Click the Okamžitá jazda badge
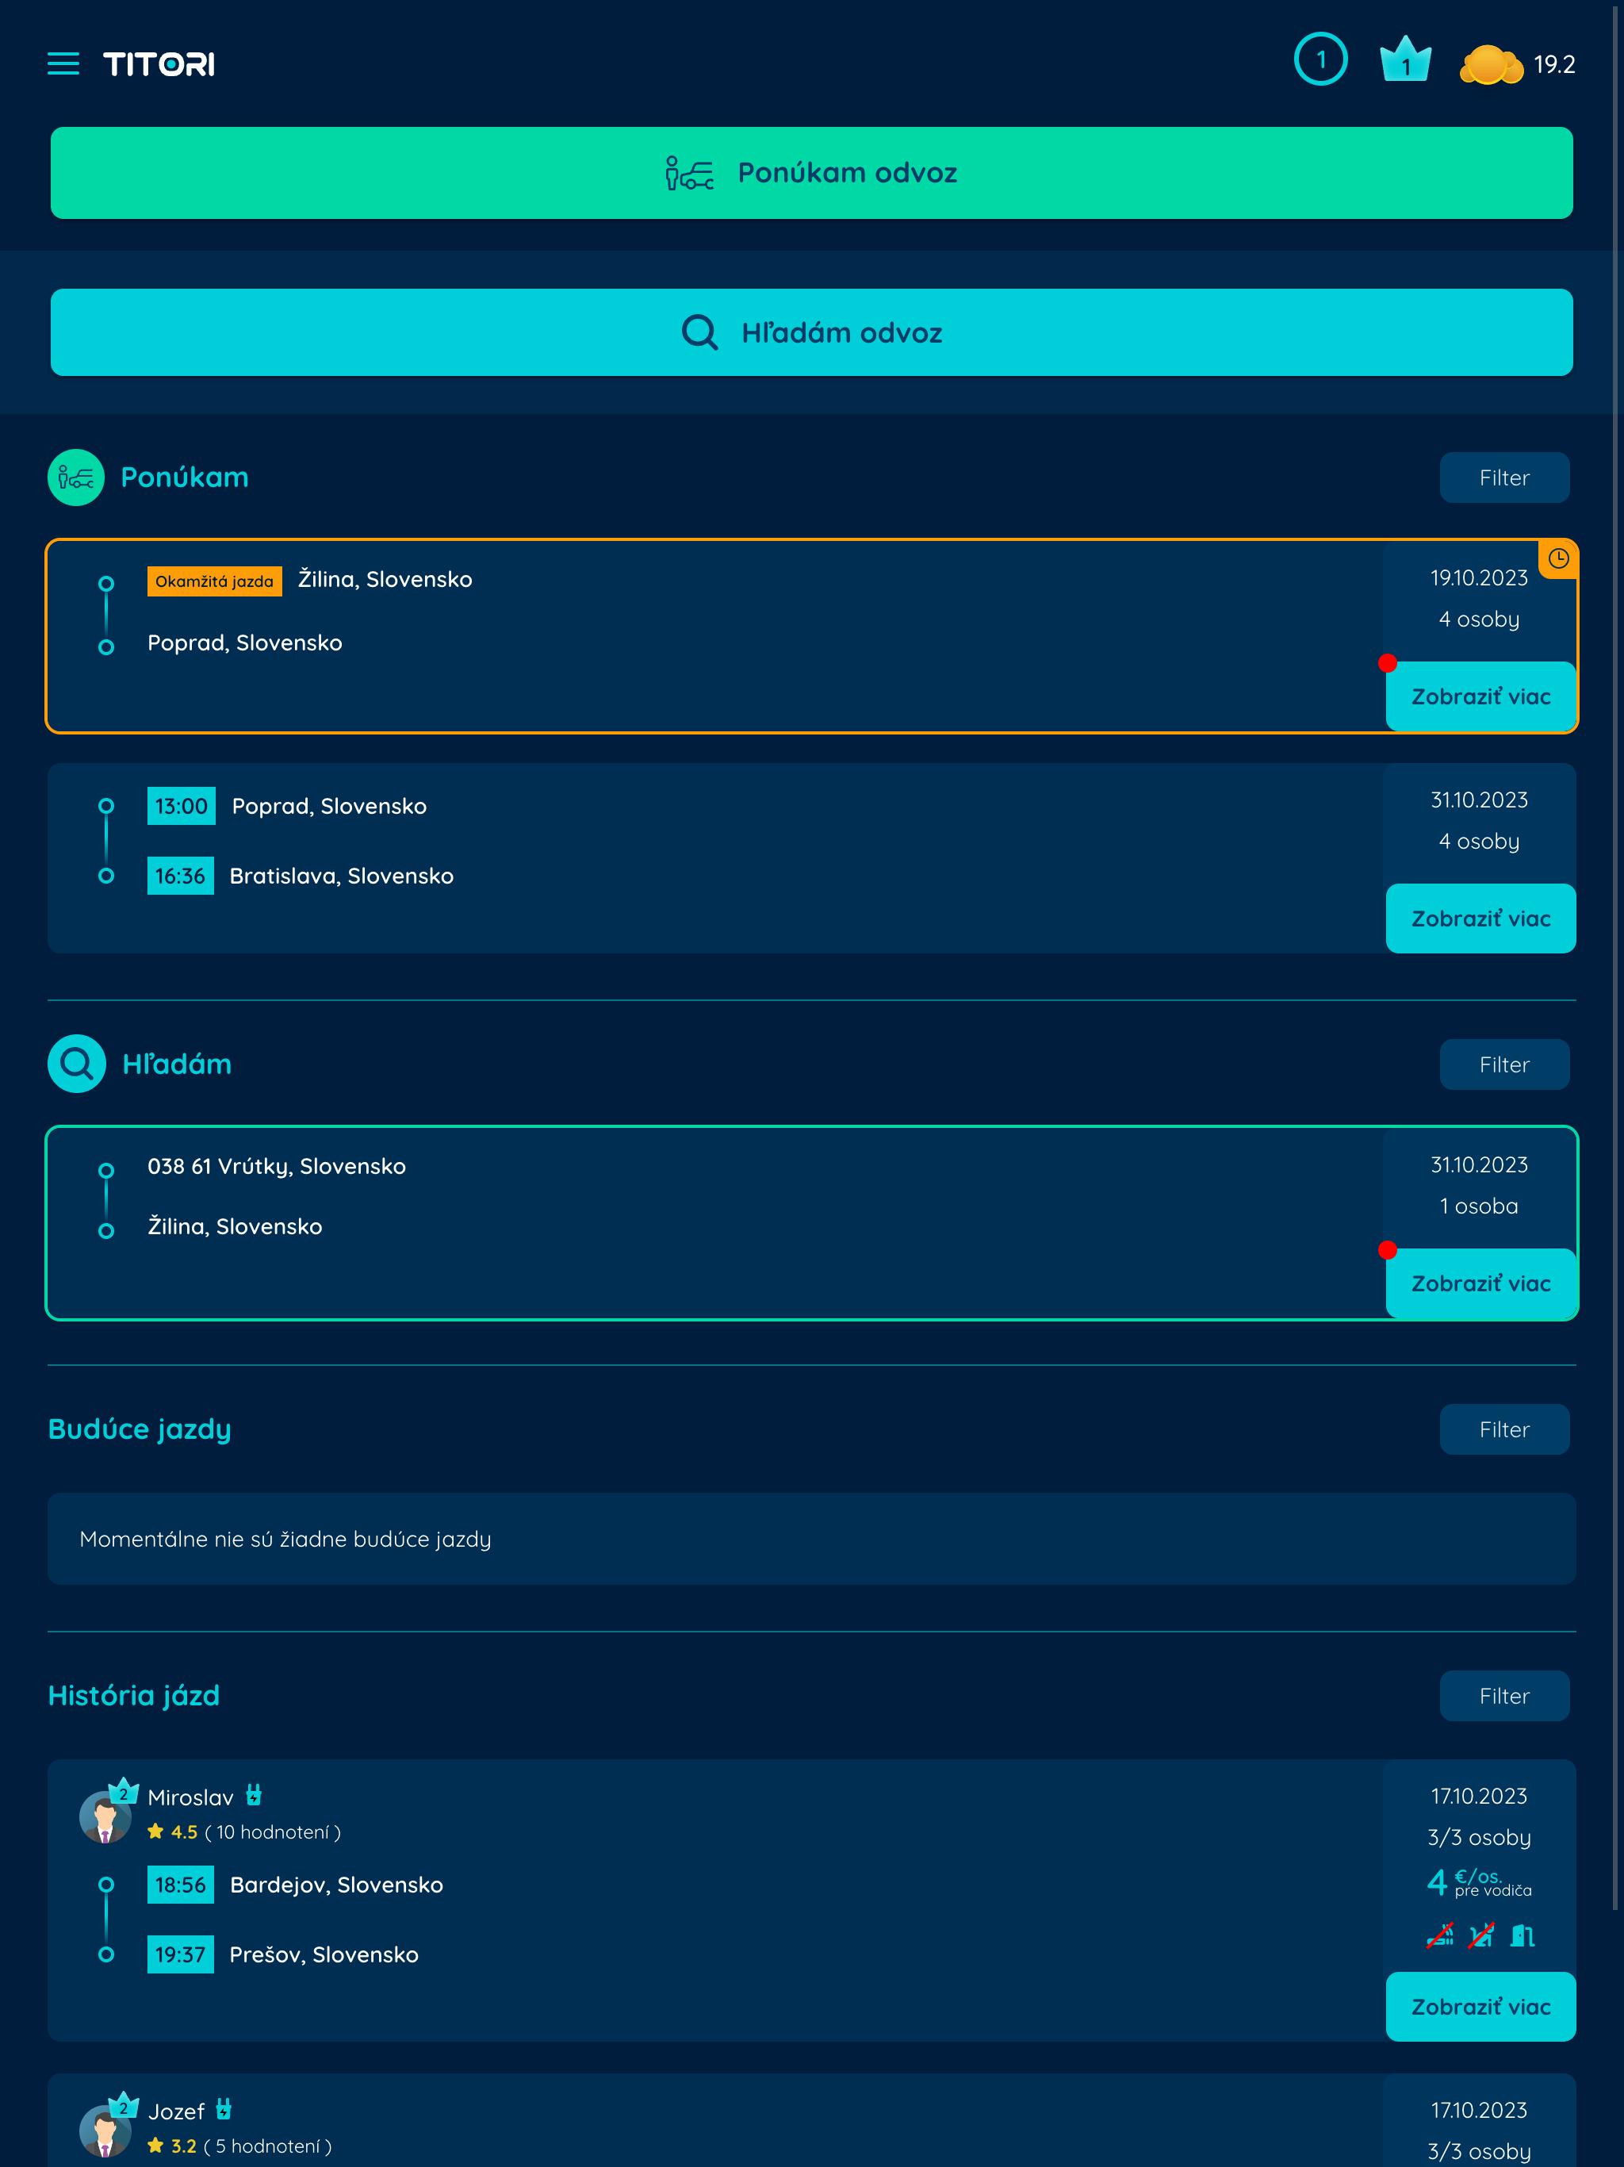 tap(215, 581)
